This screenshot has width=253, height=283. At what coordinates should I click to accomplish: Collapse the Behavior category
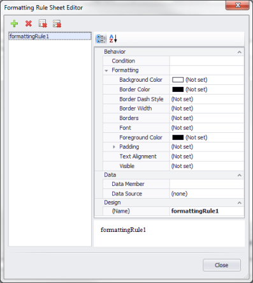click(240, 52)
